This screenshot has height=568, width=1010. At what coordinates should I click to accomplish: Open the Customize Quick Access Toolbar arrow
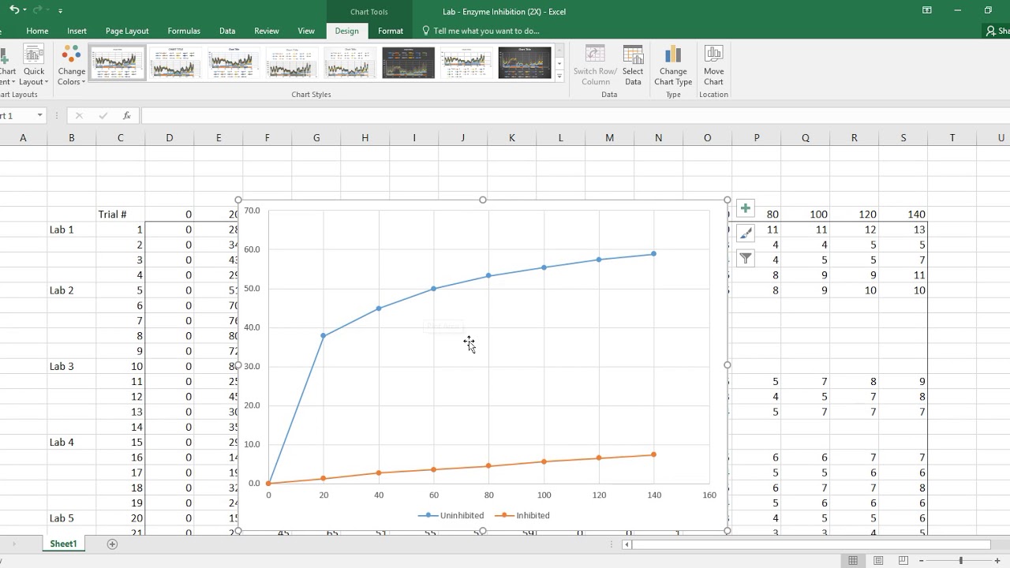coord(61,11)
